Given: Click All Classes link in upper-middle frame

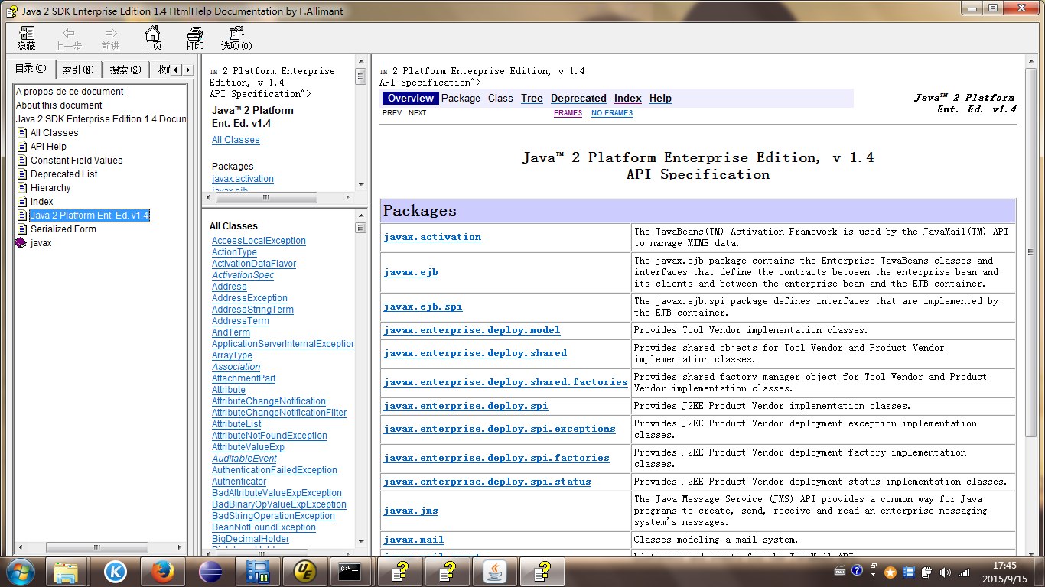Looking at the screenshot, I should pyautogui.click(x=236, y=140).
